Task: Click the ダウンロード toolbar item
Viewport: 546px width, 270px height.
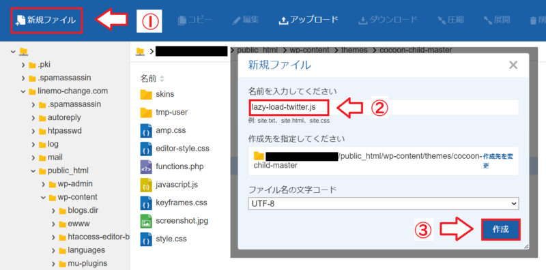Action: point(388,20)
